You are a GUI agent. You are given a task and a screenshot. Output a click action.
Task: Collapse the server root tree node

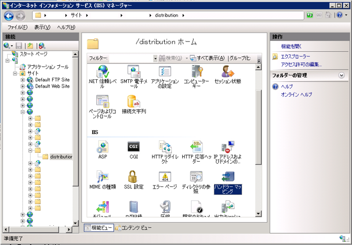[x=8, y=61]
